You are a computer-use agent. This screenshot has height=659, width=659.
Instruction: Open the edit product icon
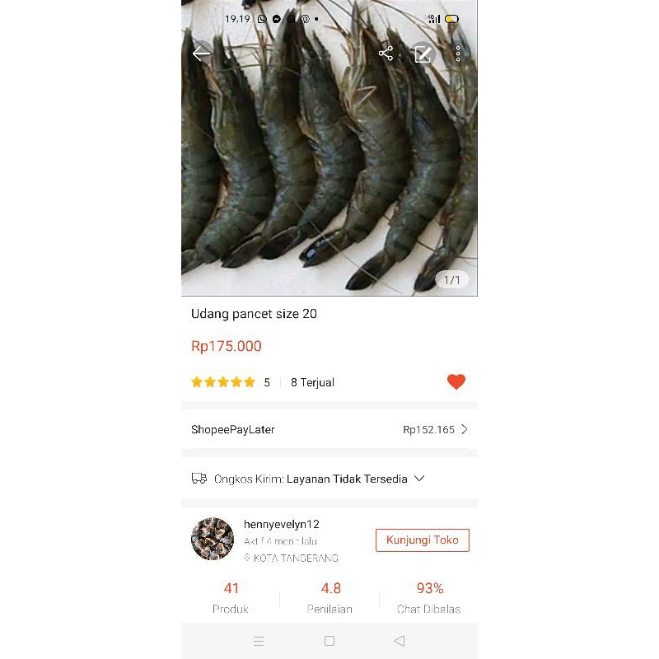[x=423, y=54]
